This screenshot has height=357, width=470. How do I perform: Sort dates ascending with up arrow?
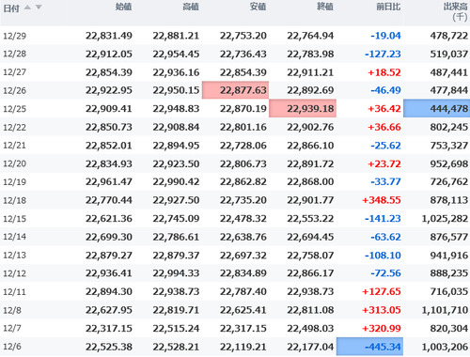27,8
